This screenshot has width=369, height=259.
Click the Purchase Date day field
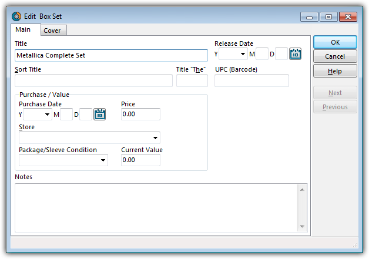click(86, 115)
